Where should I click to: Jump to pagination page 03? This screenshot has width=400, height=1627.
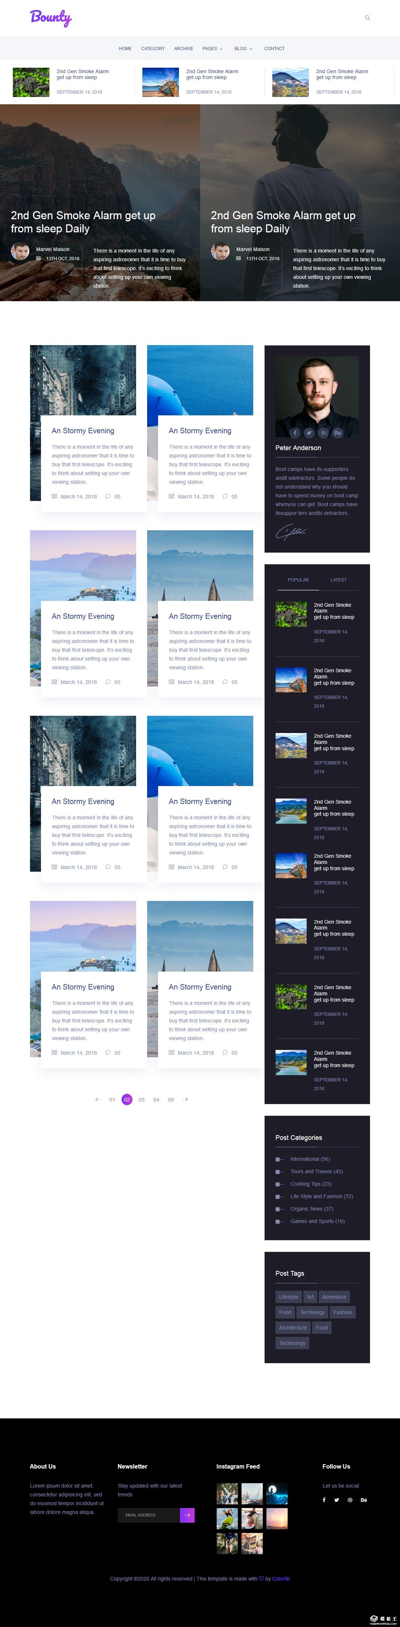(142, 1100)
